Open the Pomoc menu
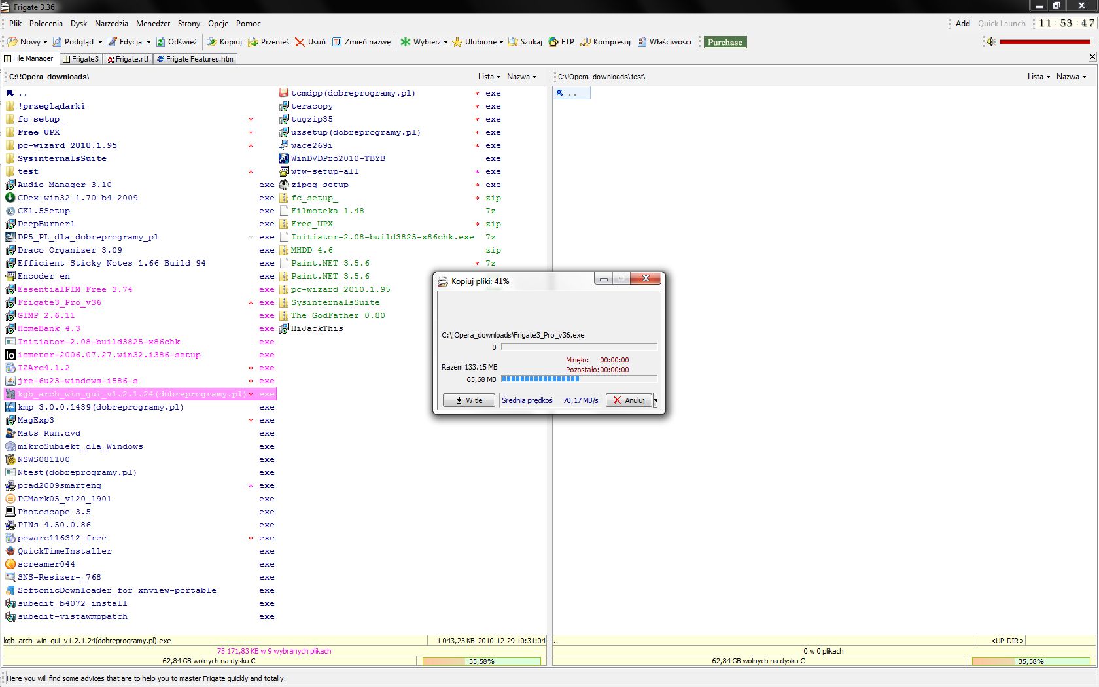1099x687 pixels. click(x=249, y=24)
